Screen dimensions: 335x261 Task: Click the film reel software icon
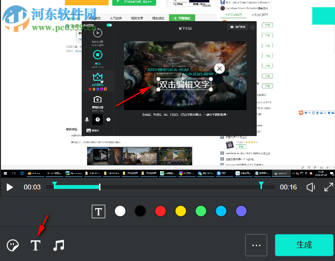pos(230,145)
